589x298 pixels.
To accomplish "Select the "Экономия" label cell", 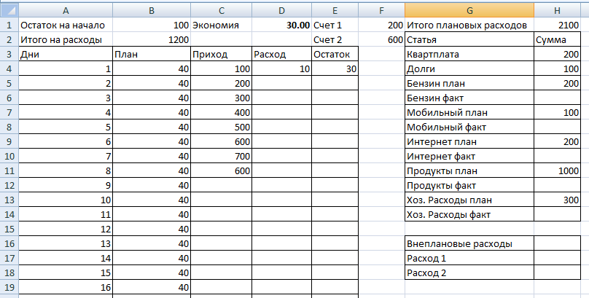I will (x=221, y=25).
